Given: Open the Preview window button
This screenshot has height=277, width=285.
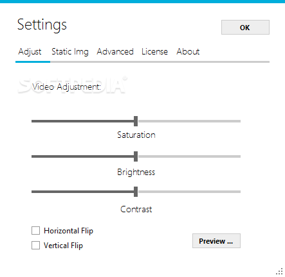Looking at the screenshot, I should pos(216,241).
